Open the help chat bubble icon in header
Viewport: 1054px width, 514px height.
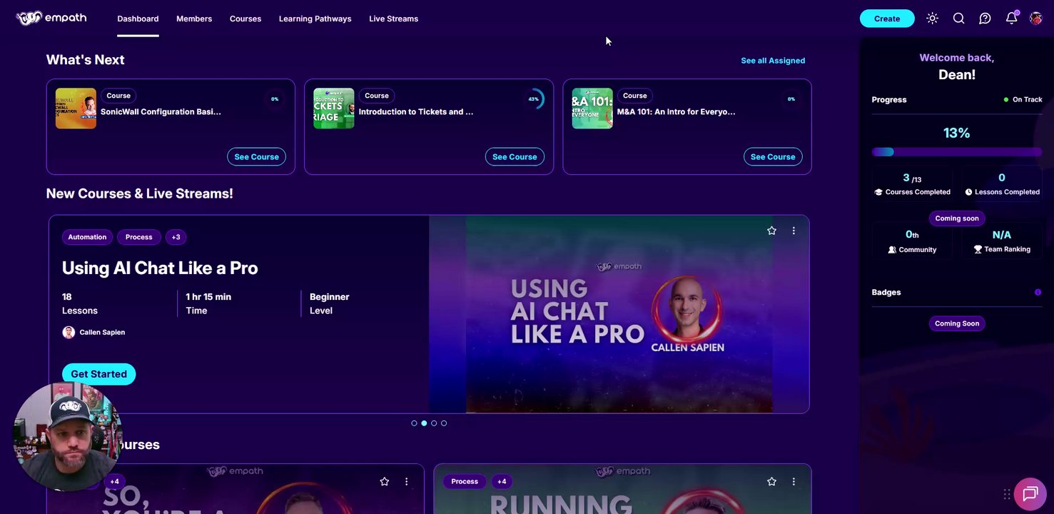(985, 19)
